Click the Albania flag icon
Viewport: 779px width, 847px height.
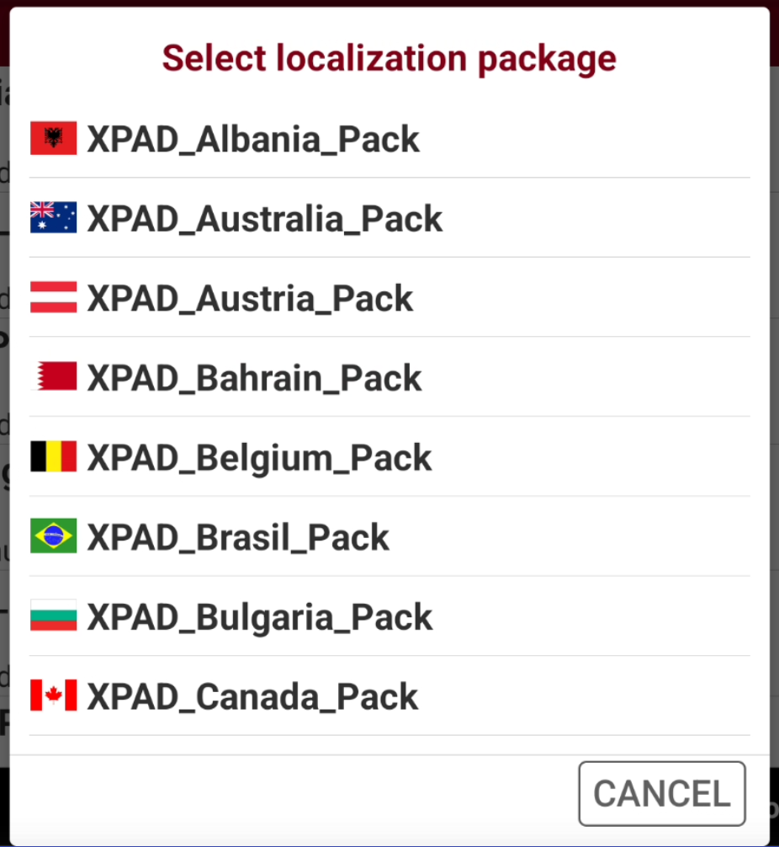point(54,138)
